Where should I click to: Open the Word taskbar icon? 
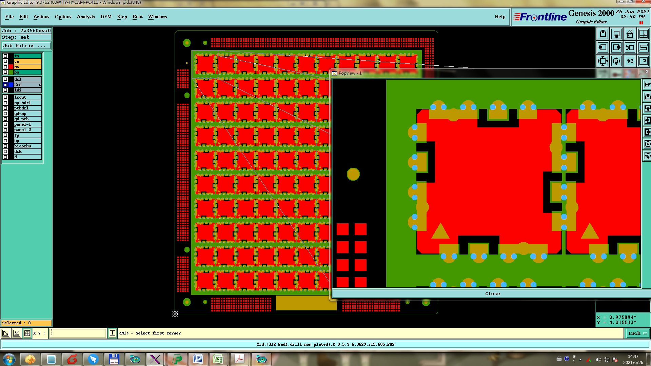(x=198, y=359)
